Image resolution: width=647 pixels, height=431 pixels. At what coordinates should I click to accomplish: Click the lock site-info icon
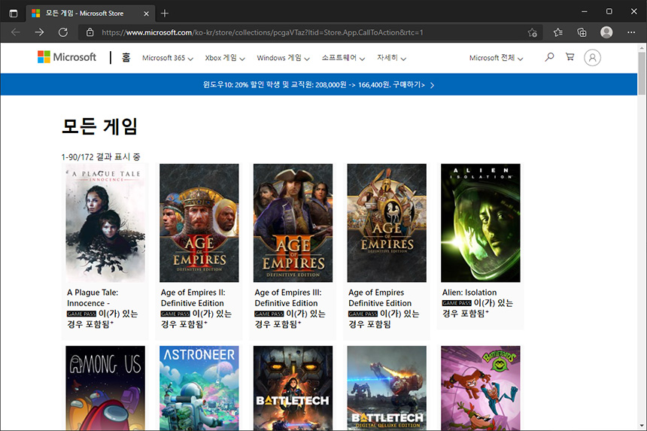tap(90, 32)
